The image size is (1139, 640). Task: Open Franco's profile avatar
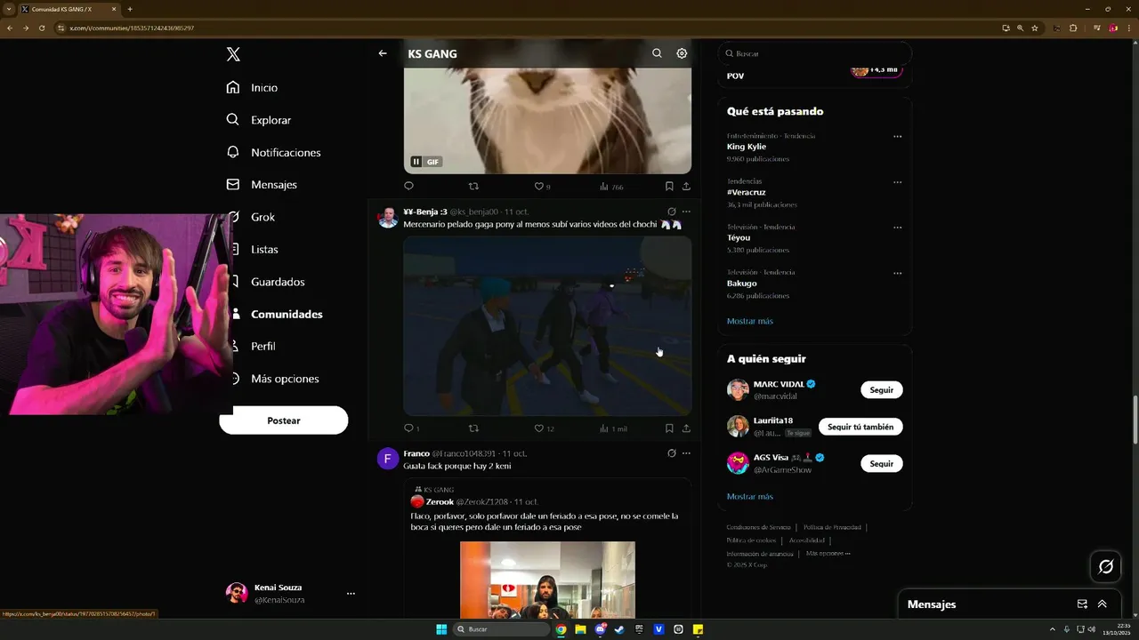388,459
